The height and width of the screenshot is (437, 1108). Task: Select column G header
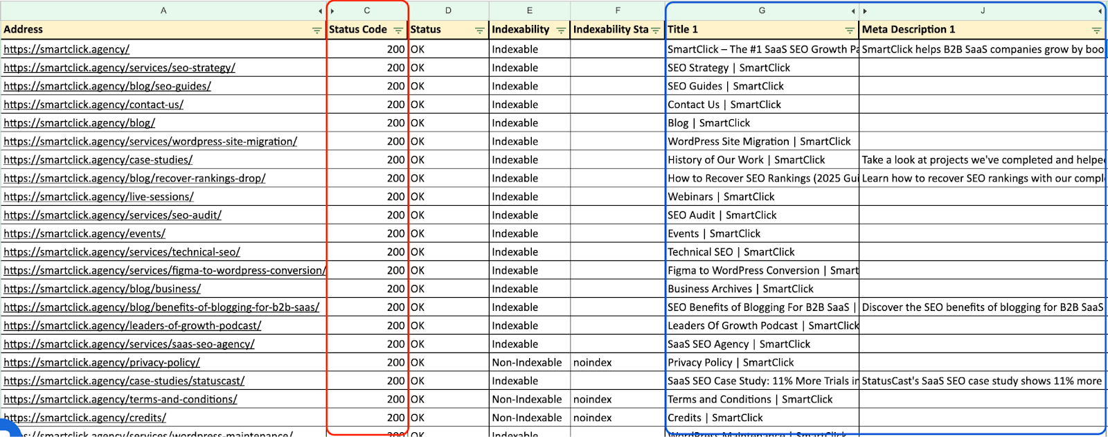[762, 10]
